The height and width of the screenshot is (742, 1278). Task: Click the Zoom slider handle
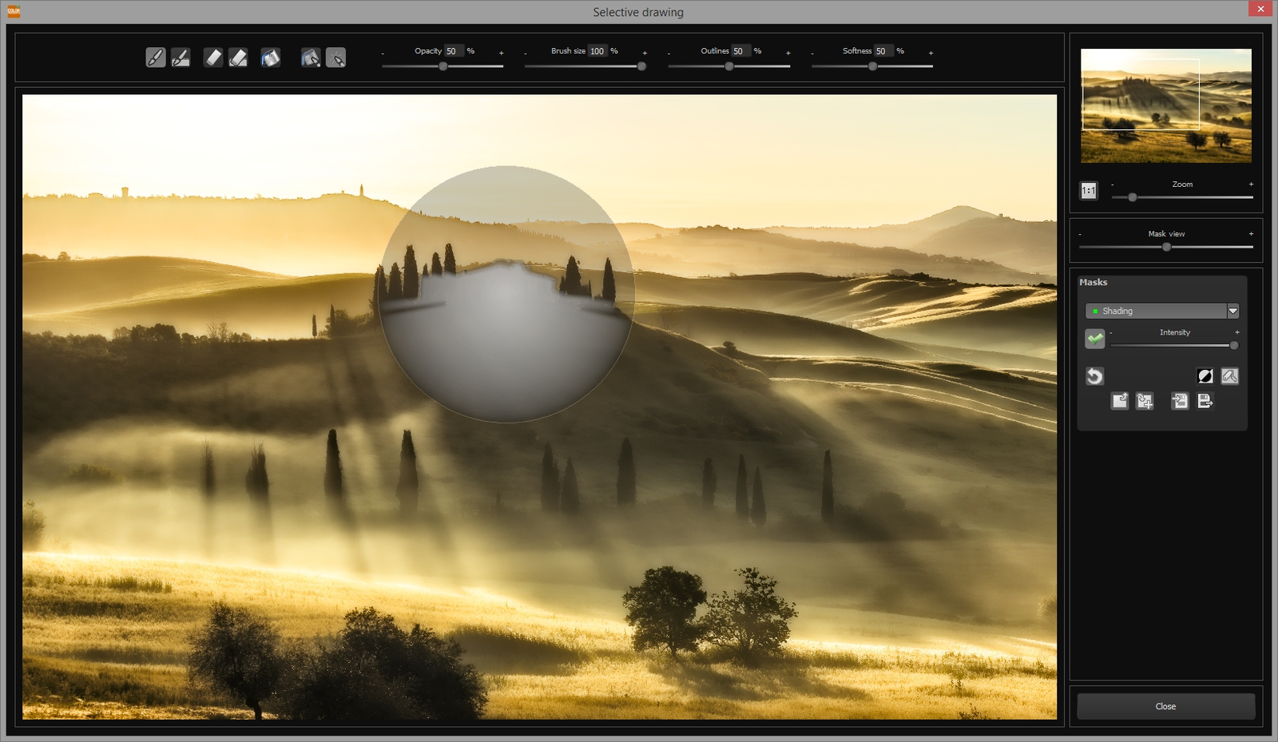(x=1133, y=197)
